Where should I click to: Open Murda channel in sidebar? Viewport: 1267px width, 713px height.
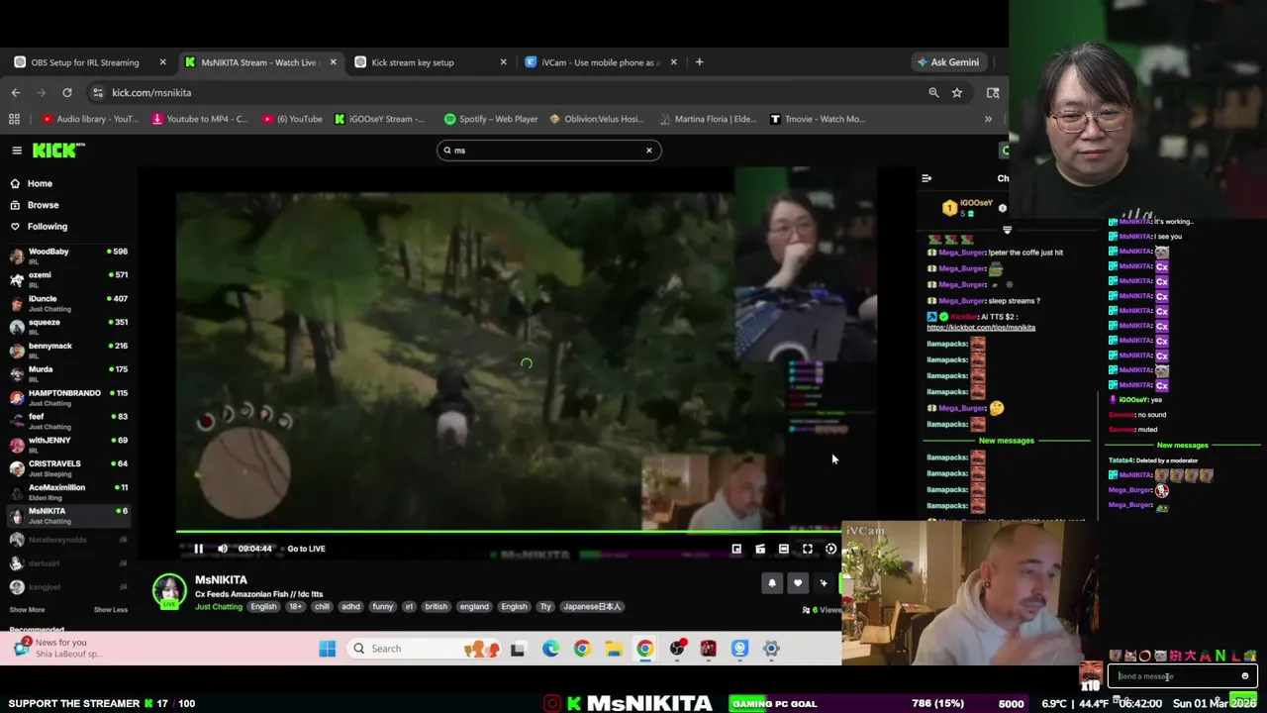coord(68,373)
